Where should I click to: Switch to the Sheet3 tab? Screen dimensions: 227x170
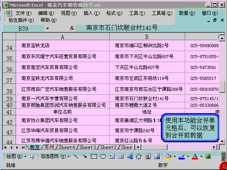[x=88, y=147]
